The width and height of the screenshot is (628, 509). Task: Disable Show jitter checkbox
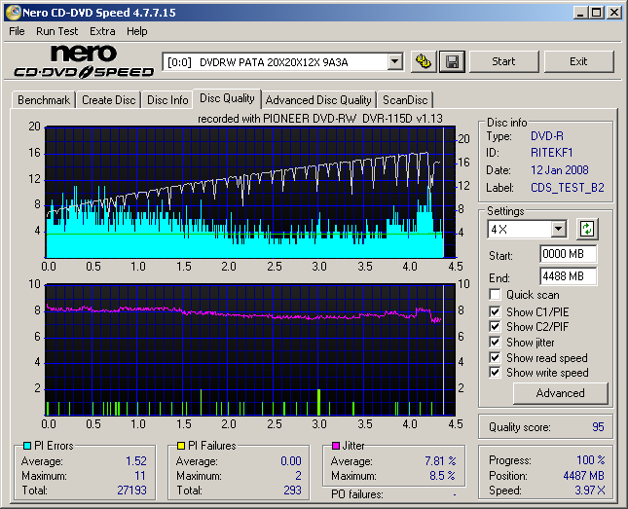tap(495, 342)
